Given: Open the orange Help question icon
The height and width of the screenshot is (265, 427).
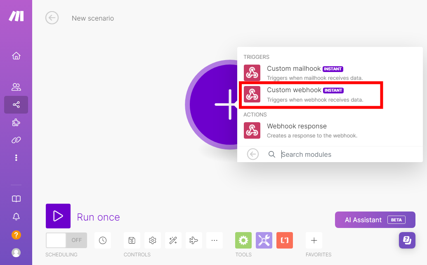Looking at the screenshot, I should pyautogui.click(x=16, y=235).
